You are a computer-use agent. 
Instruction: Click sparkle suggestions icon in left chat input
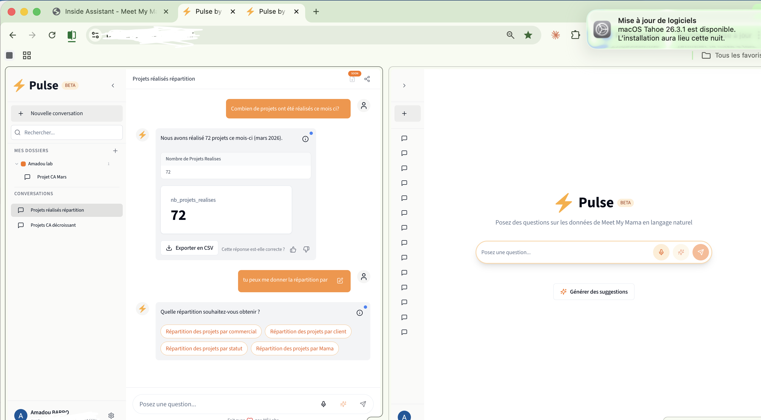pyautogui.click(x=343, y=404)
